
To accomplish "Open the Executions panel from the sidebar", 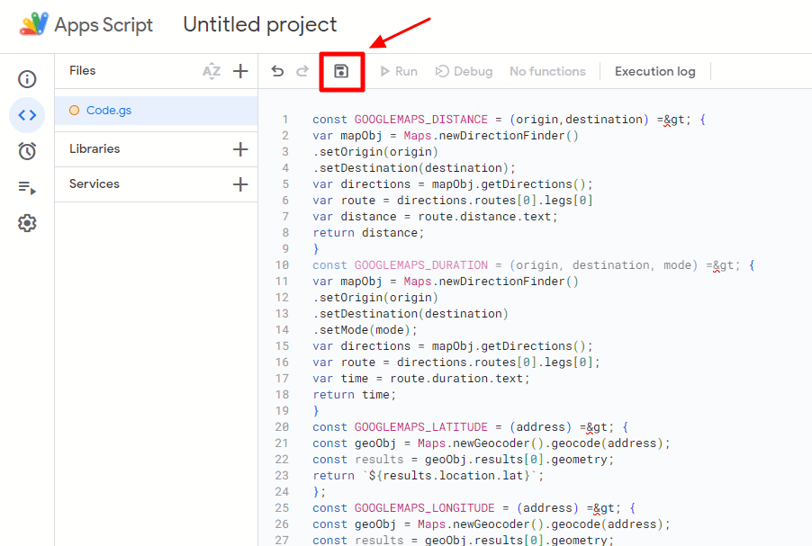I will click(x=26, y=186).
